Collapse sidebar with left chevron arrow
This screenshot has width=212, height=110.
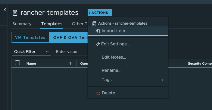click(5, 10)
